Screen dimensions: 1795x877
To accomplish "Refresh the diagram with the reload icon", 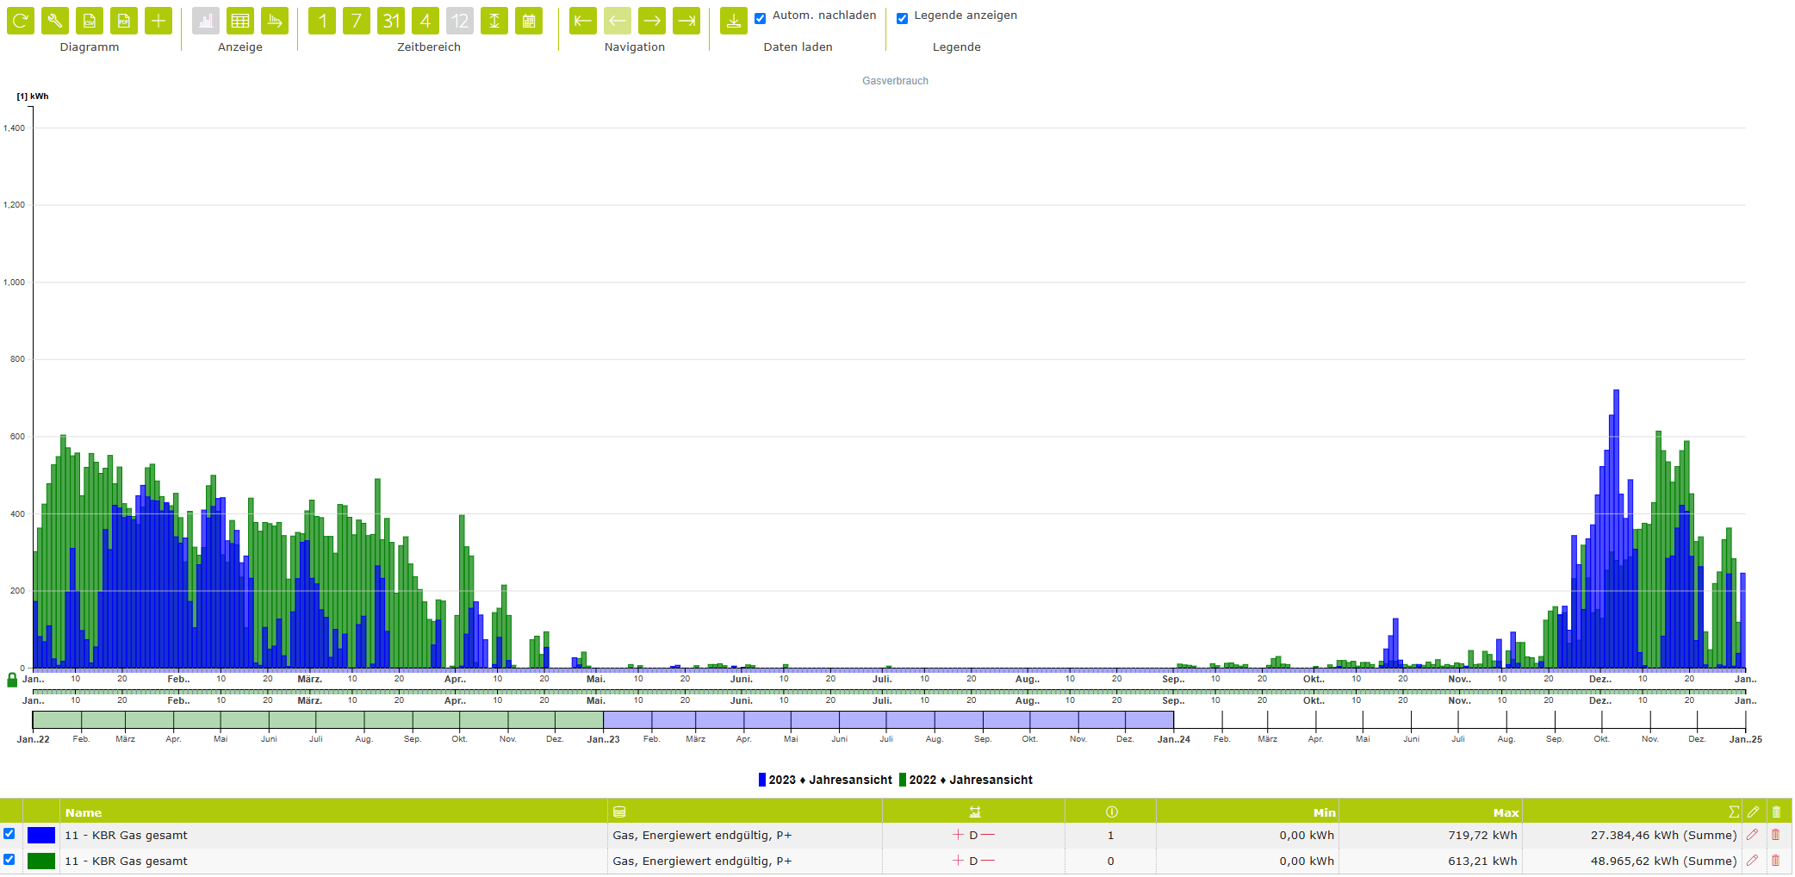I will [x=21, y=21].
